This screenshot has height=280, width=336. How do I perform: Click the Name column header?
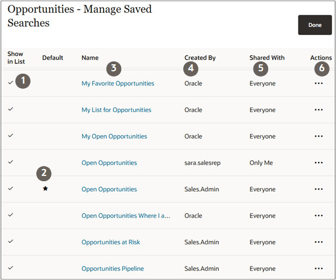pos(90,58)
